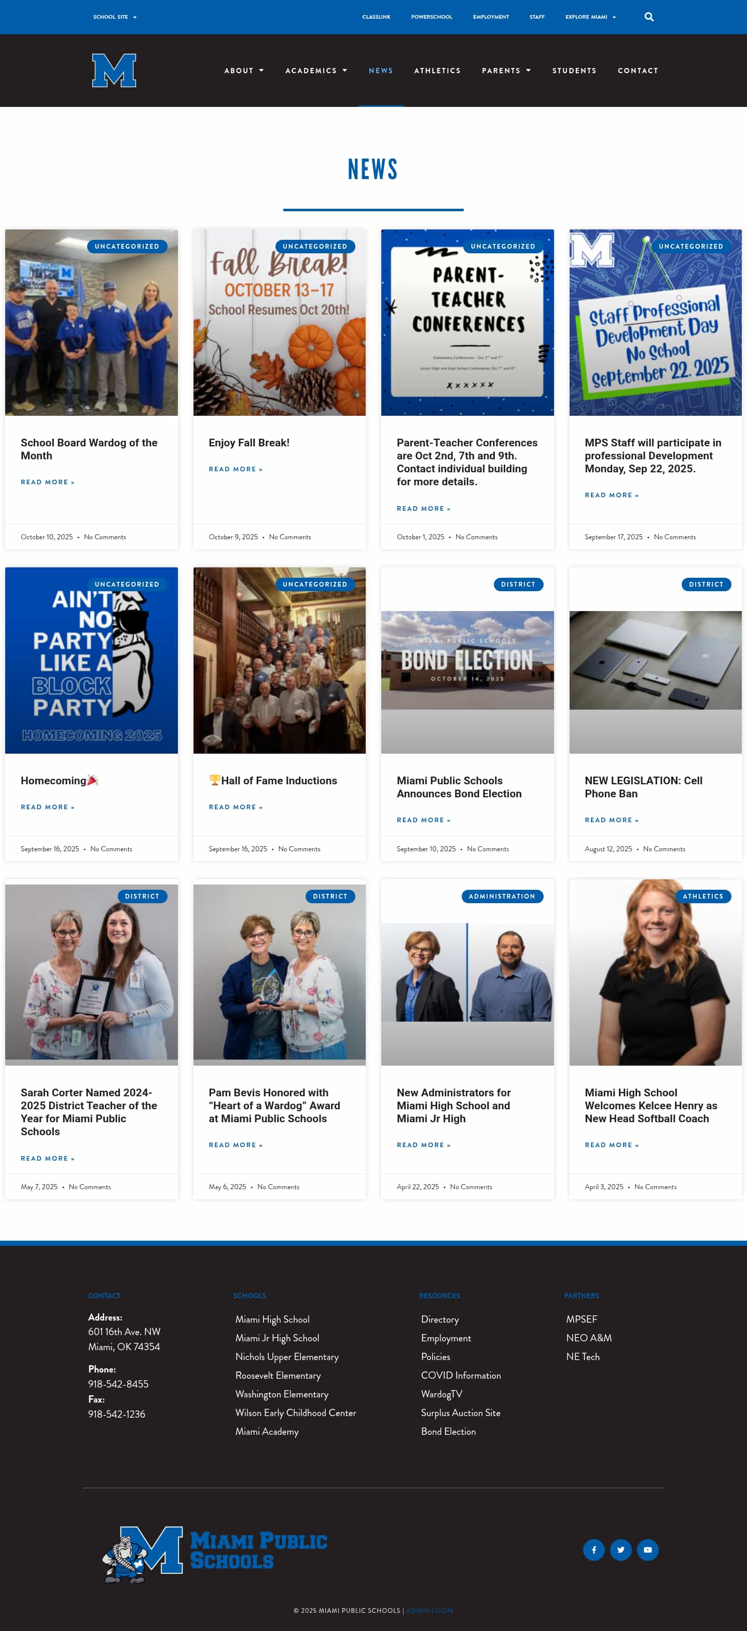This screenshot has height=1631, width=747.
Task: Click the Miami M logo in header
Action: 114,70
